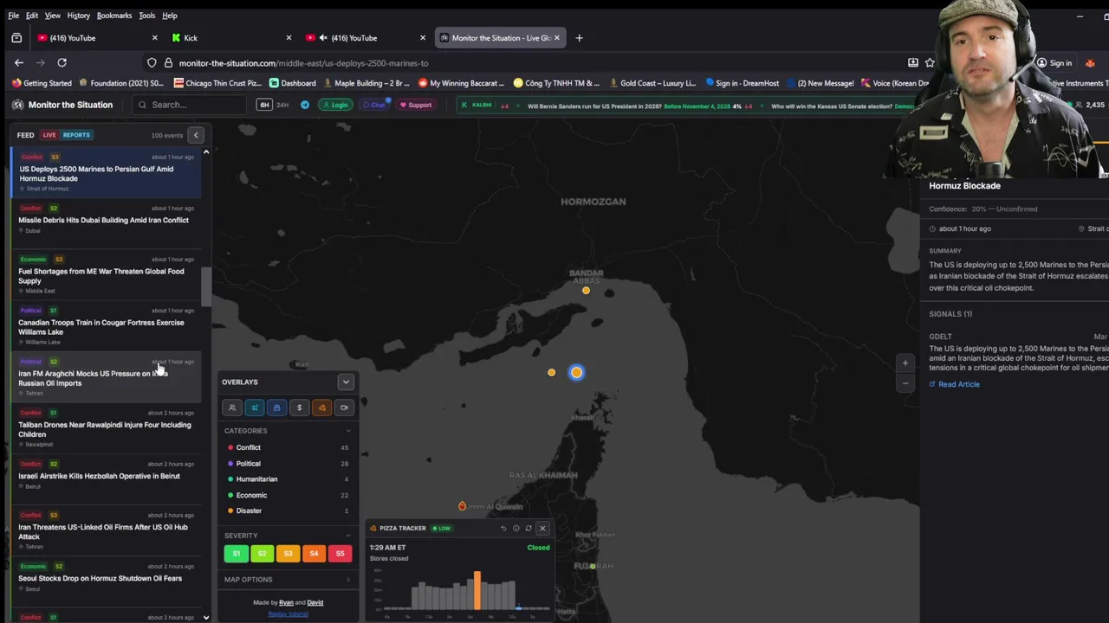Toggle the Conflict category filter
Image resolution: width=1109 pixels, height=623 pixels.
288,447
